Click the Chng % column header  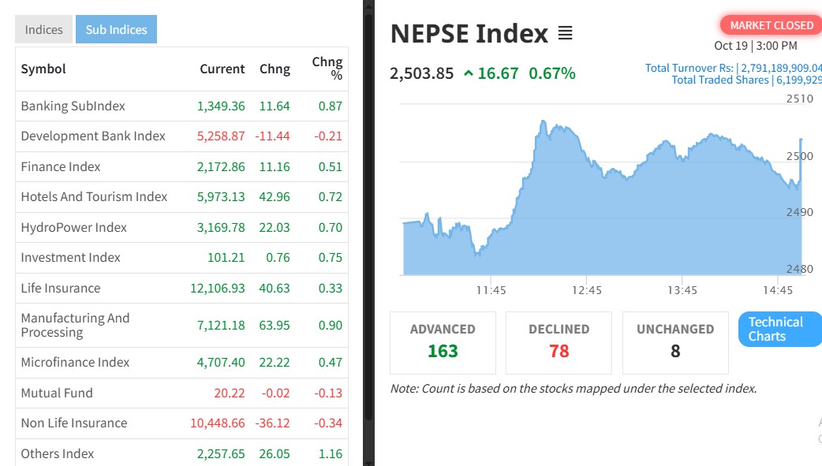(327, 69)
